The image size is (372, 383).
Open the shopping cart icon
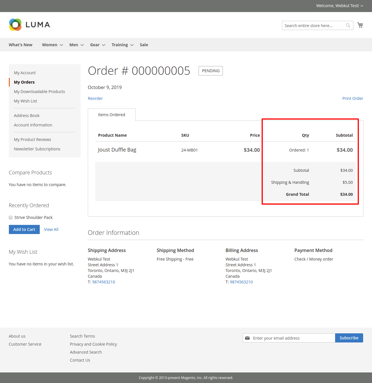click(360, 25)
